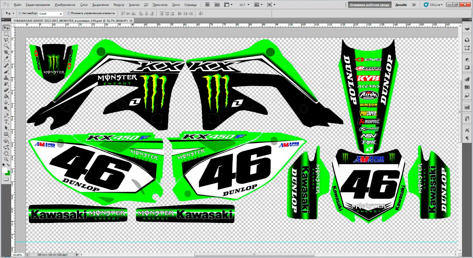Select the Path Selection tool

[6, 127]
